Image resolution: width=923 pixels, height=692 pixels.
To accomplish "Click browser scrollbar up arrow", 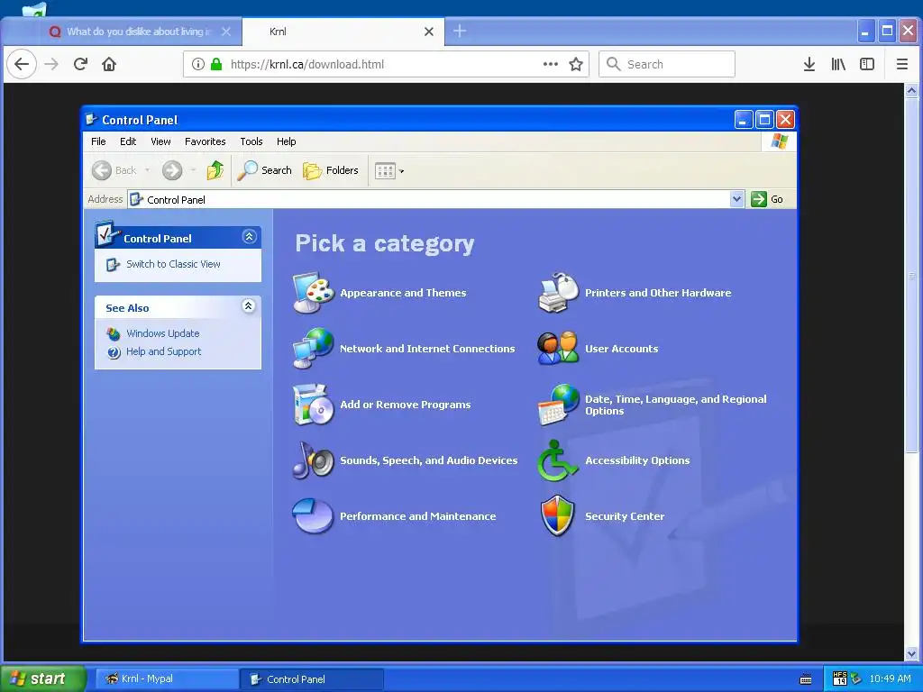I will click(911, 91).
